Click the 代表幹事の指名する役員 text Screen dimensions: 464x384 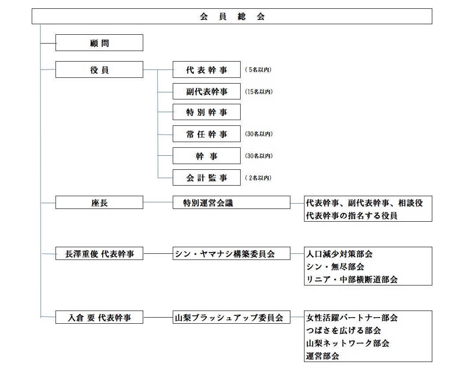(352, 216)
